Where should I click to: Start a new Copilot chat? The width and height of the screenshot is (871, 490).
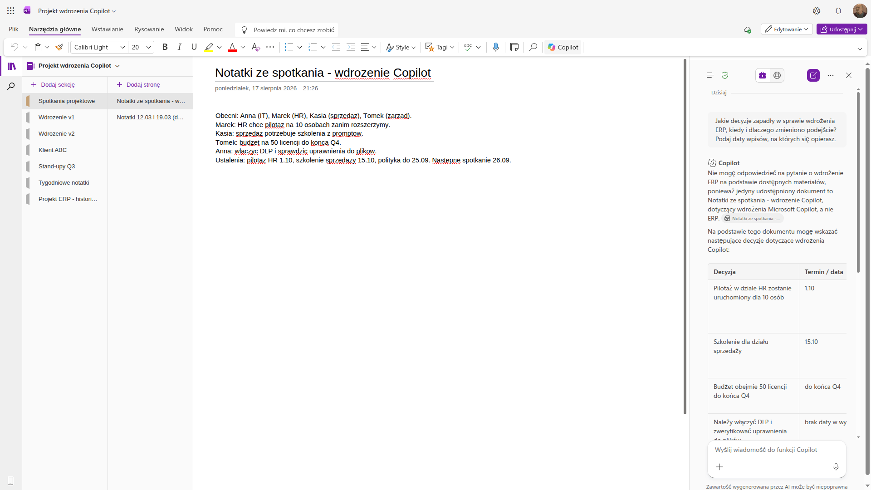813,75
